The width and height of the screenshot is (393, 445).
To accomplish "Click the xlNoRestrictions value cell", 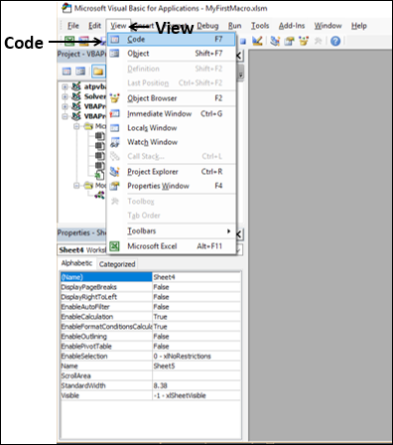I will (196, 357).
